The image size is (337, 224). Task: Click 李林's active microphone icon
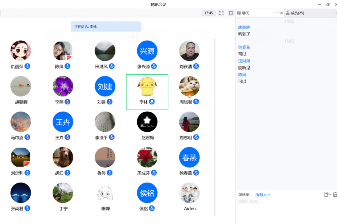pos(152,102)
